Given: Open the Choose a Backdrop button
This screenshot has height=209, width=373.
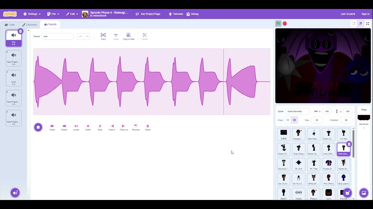Looking at the screenshot, I should tap(364, 193).
